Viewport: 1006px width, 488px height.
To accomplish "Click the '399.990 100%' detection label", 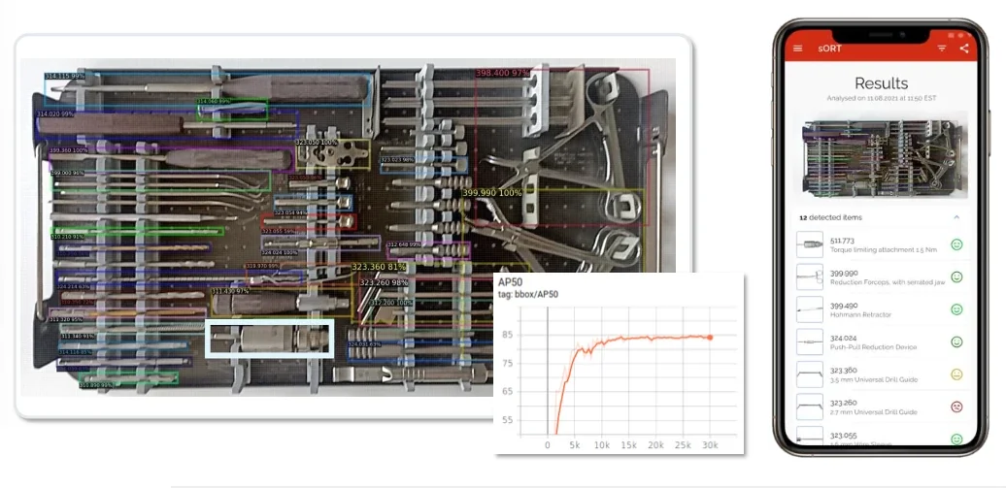I will 492,192.
